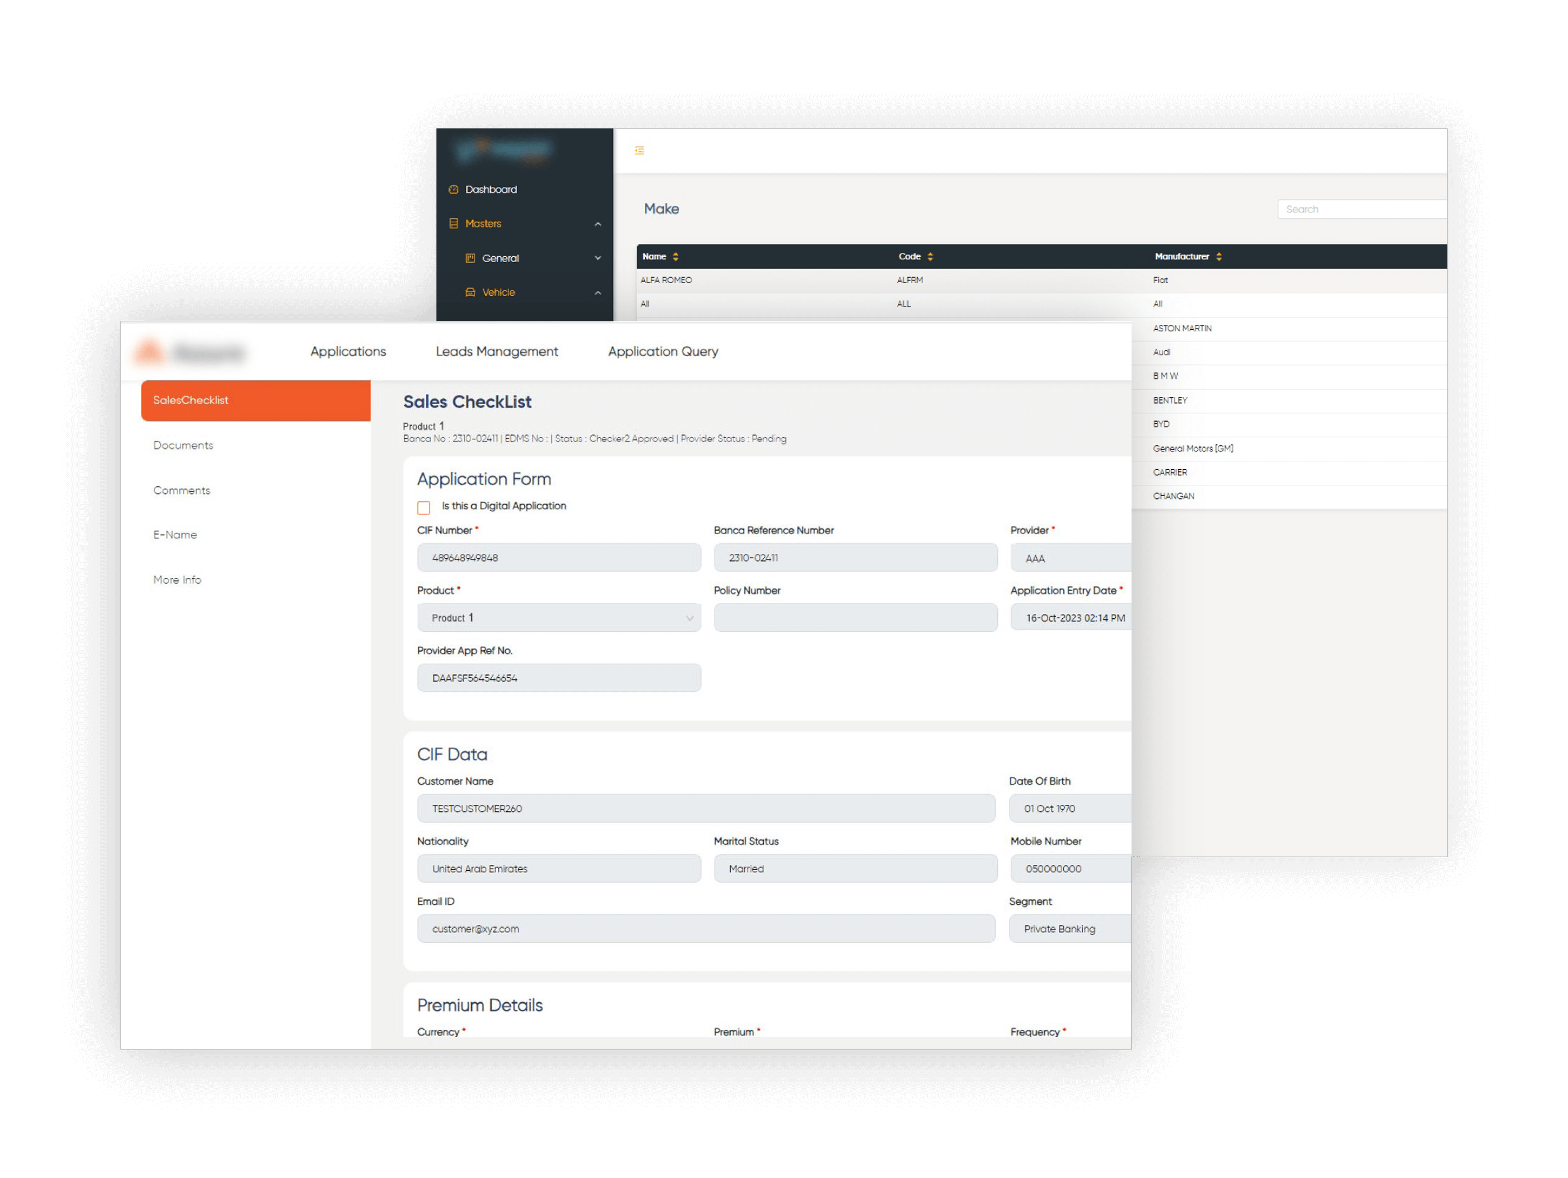Sort table by Name column arrows
Viewport: 1568px width, 1178px height.
click(676, 257)
